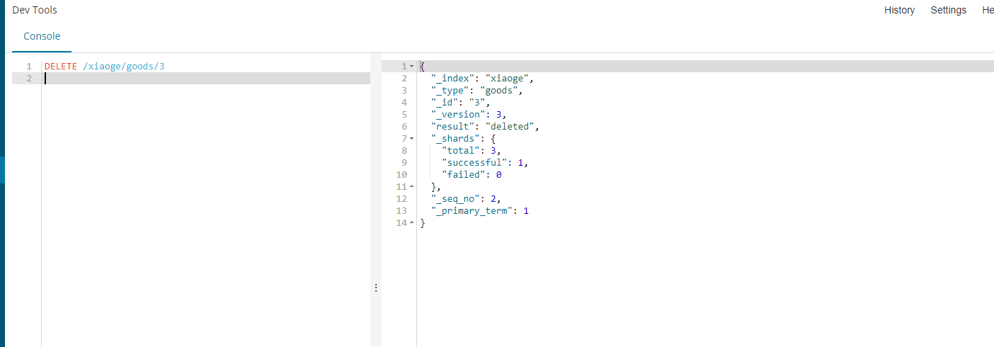Switch to the Console tab
Screen dimensions: 994x347
click(42, 36)
